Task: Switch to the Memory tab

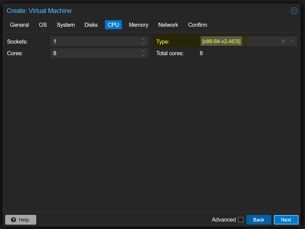Action: point(138,25)
